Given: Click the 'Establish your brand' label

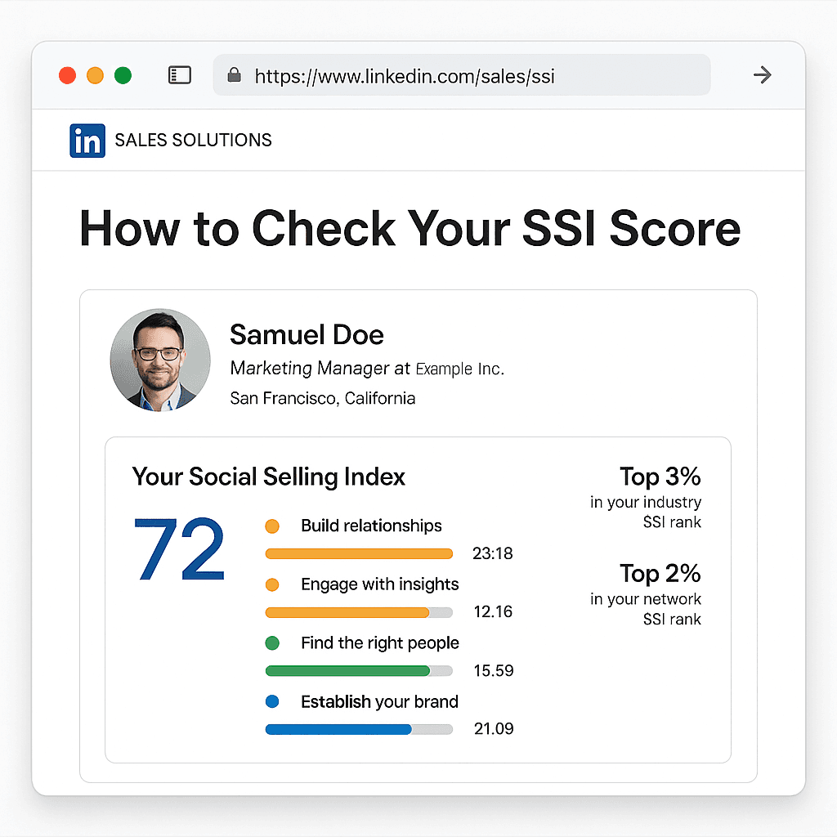Looking at the screenshot, I should tap(379, 701).
